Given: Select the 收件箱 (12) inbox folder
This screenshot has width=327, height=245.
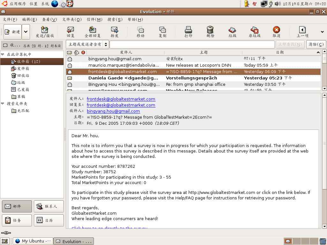Looking at the screenshot, I should pyautogui.click(x=32, y=62).
